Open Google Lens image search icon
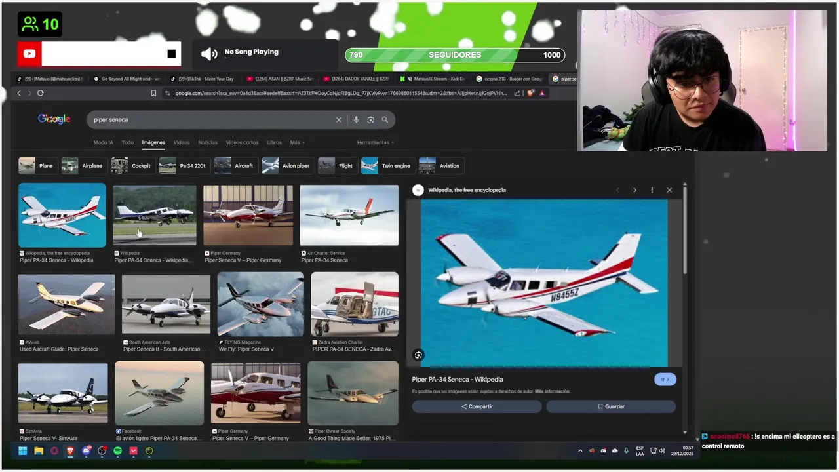This screenshot has height=472, width=839. coord(370,120)
